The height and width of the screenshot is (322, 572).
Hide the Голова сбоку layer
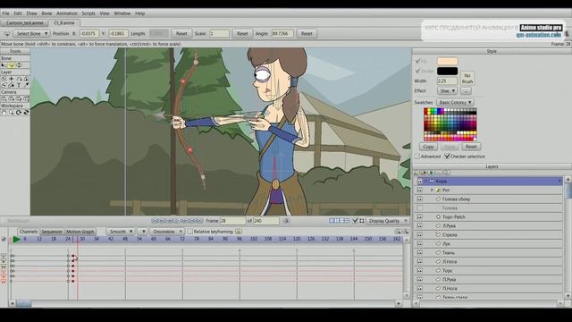[419, 199]
